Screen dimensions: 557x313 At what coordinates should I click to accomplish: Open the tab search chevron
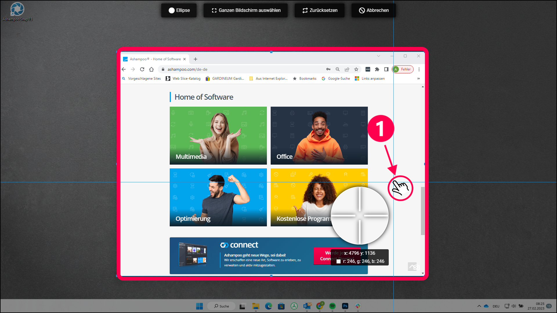(379, 56)
